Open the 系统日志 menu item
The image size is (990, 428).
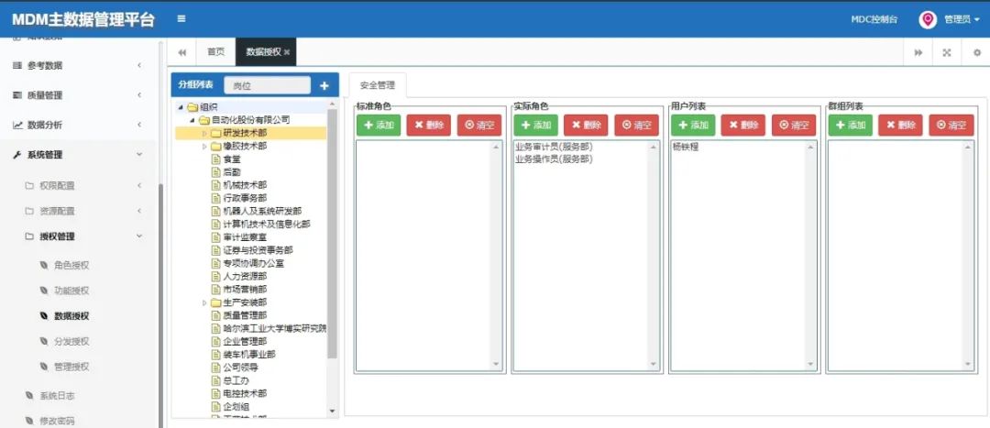pos(58,396)
